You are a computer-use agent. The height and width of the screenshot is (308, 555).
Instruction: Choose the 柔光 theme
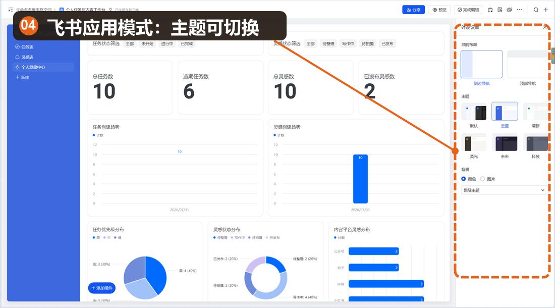pos(474,143)
